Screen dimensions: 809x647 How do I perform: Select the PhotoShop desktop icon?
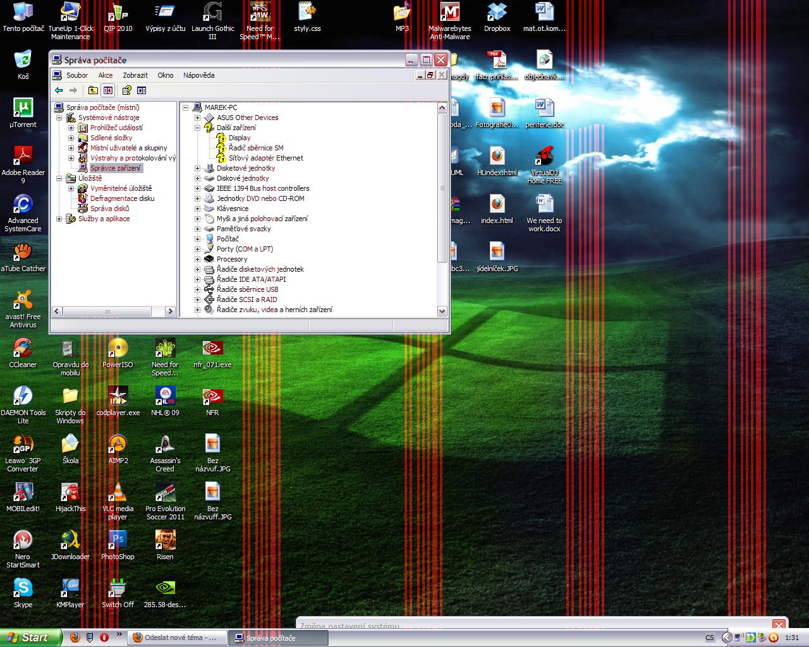click(x=118, y=545)
